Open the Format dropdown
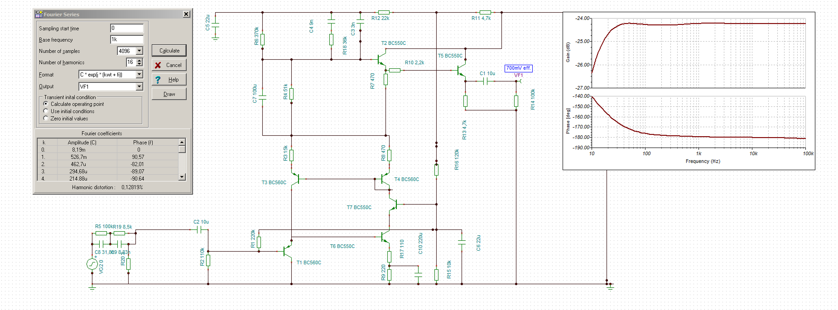 (x=140, y=74)
